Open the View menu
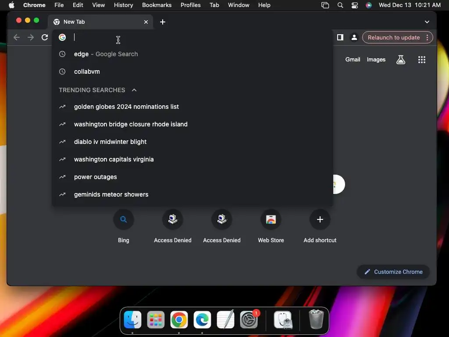The height and width of the screenshot is (337, 449). coord(98,5)
